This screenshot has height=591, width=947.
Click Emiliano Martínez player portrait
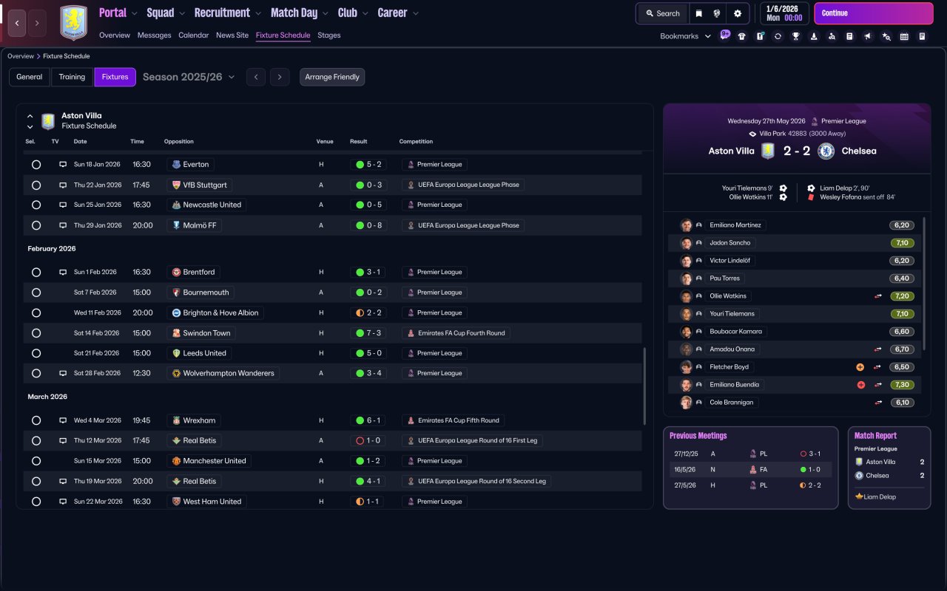click(x=686, y=225)
